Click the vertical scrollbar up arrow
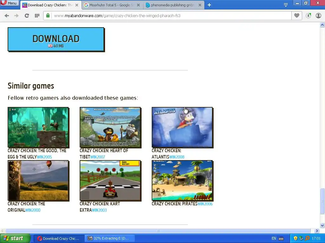The height and width of the screenshot is (243, 325). (322, 25)
